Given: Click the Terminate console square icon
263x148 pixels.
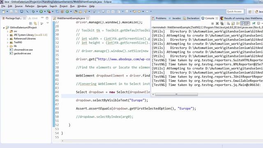Looking at the screenshot, I should point(212,23).
